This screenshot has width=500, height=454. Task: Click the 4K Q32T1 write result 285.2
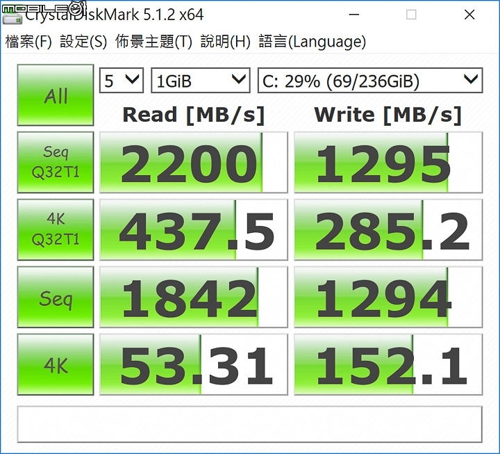(388, 229)
